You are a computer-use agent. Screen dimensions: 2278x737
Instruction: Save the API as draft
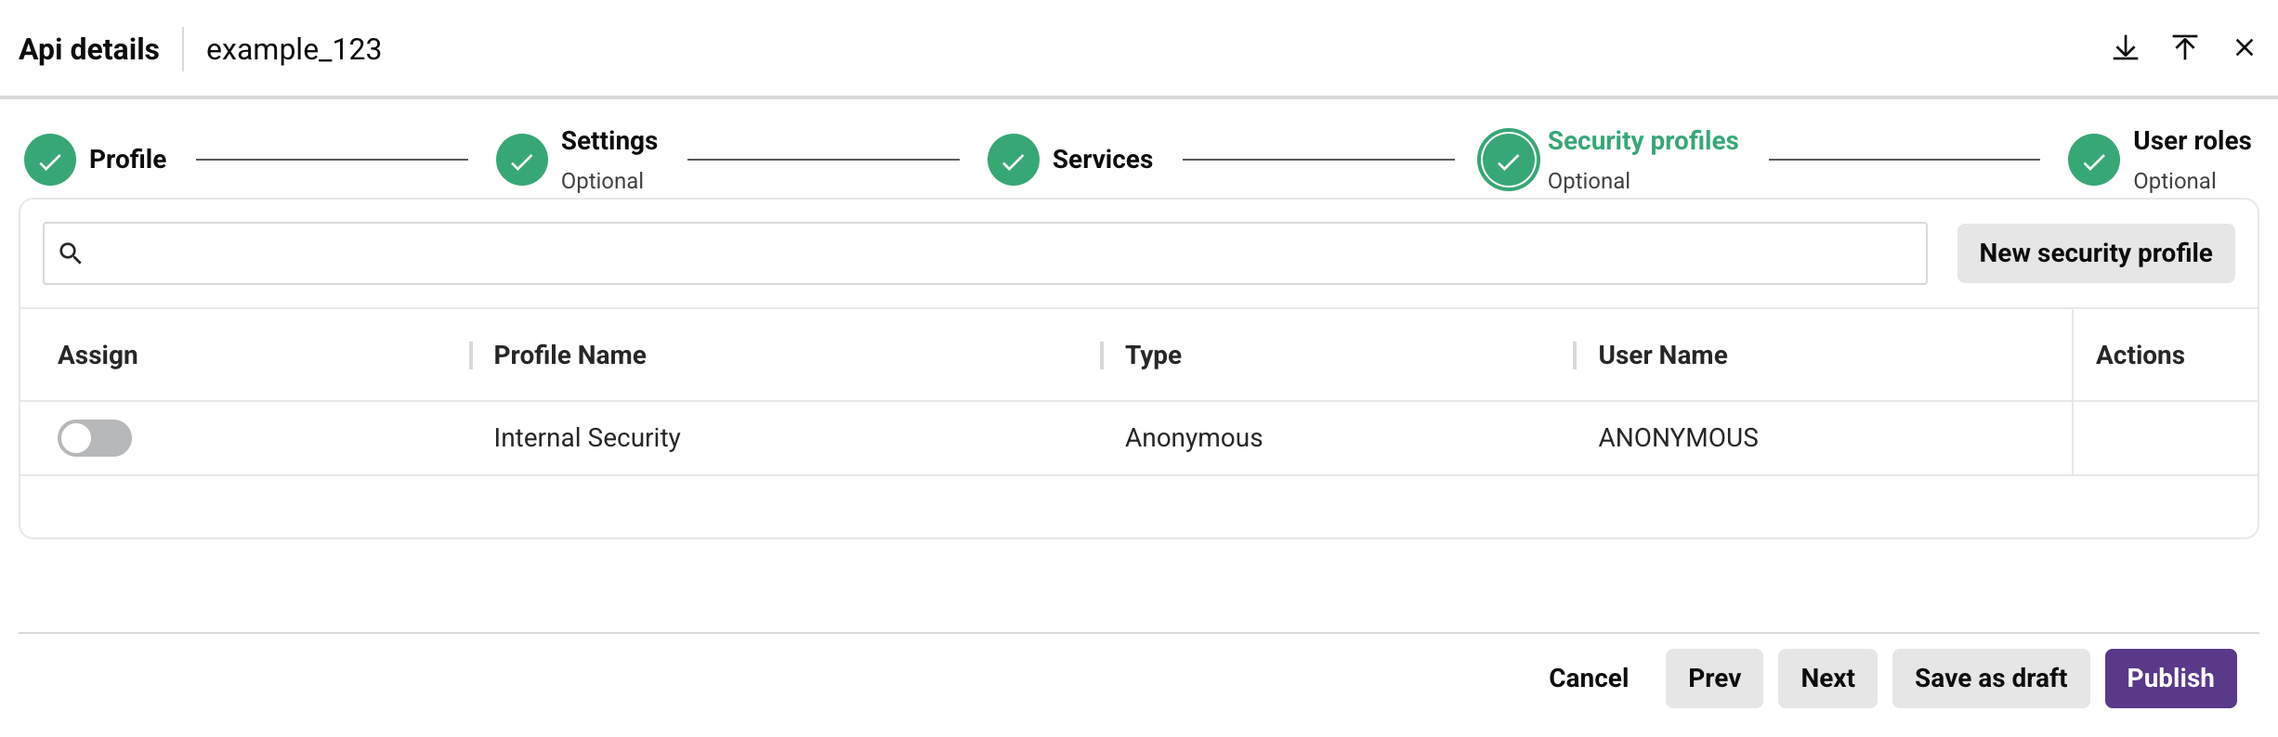coord(1990,678)
